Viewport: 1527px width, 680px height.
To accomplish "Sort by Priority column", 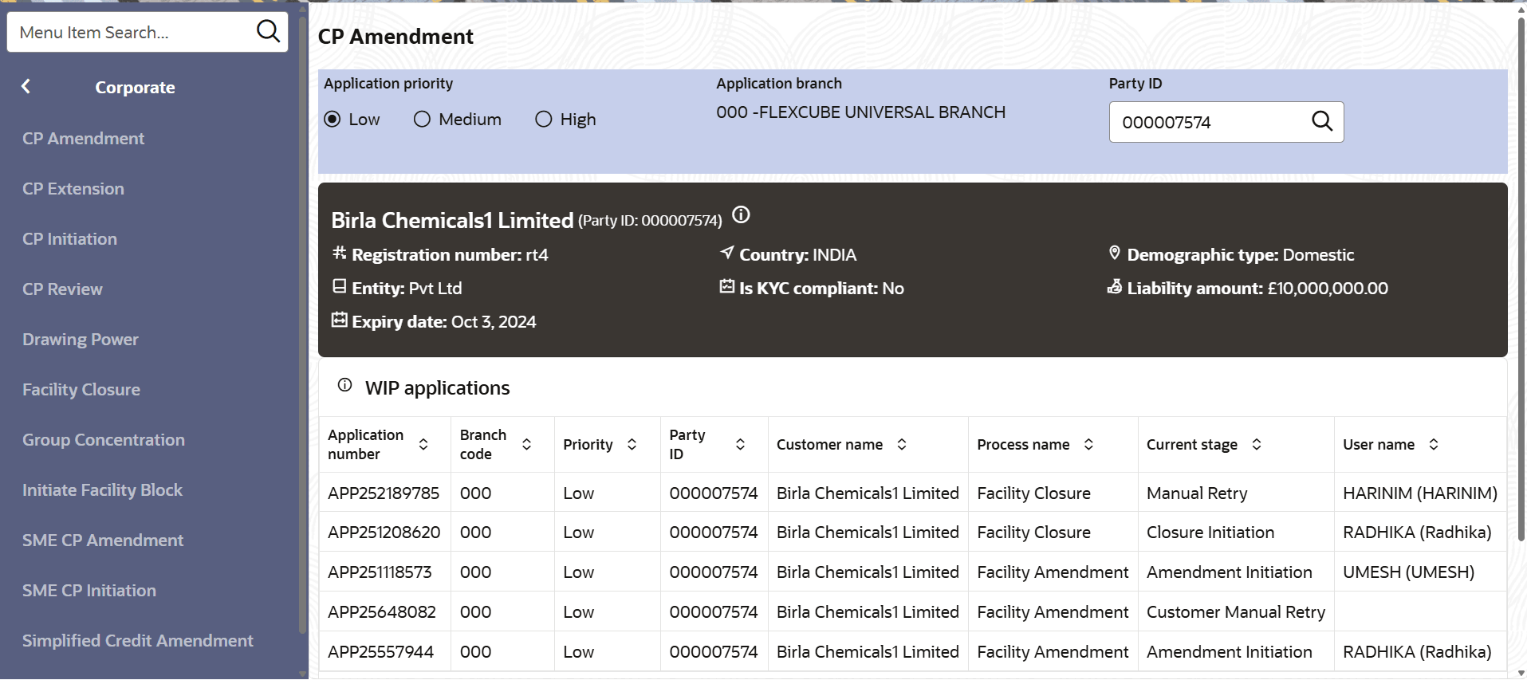I will [x=632, y=445].
